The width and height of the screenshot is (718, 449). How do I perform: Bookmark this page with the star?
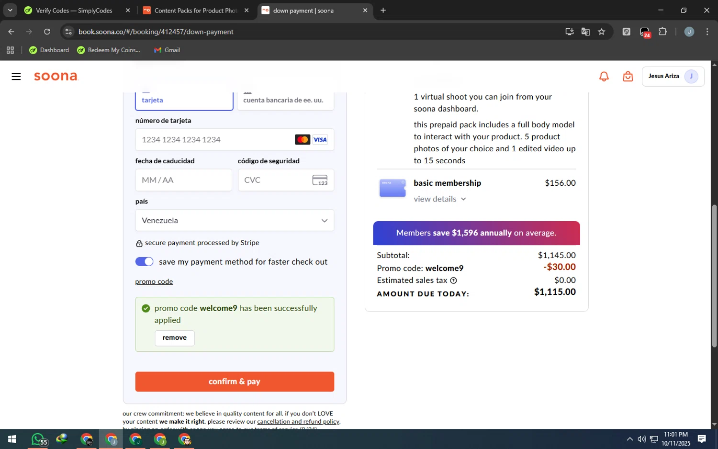pos(602,32)
